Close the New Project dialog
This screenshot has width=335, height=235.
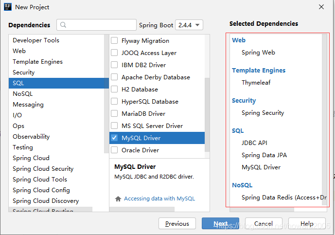click(321, 7)
